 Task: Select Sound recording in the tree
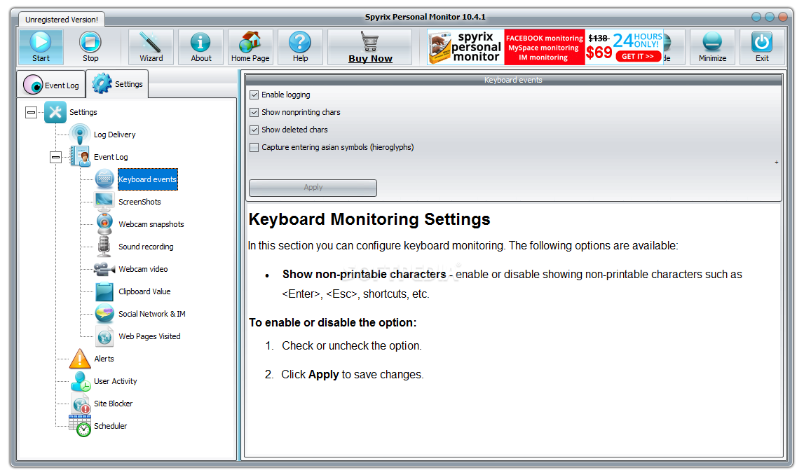[x=146, y=247]
